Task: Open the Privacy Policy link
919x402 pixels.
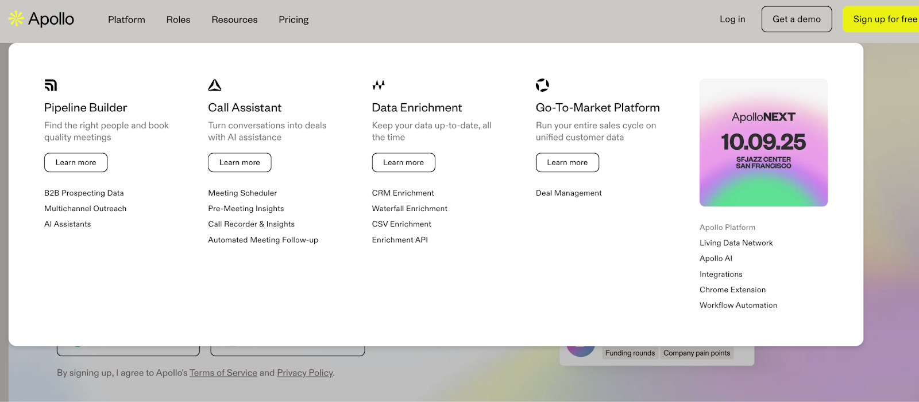Action: pos(305,373)
